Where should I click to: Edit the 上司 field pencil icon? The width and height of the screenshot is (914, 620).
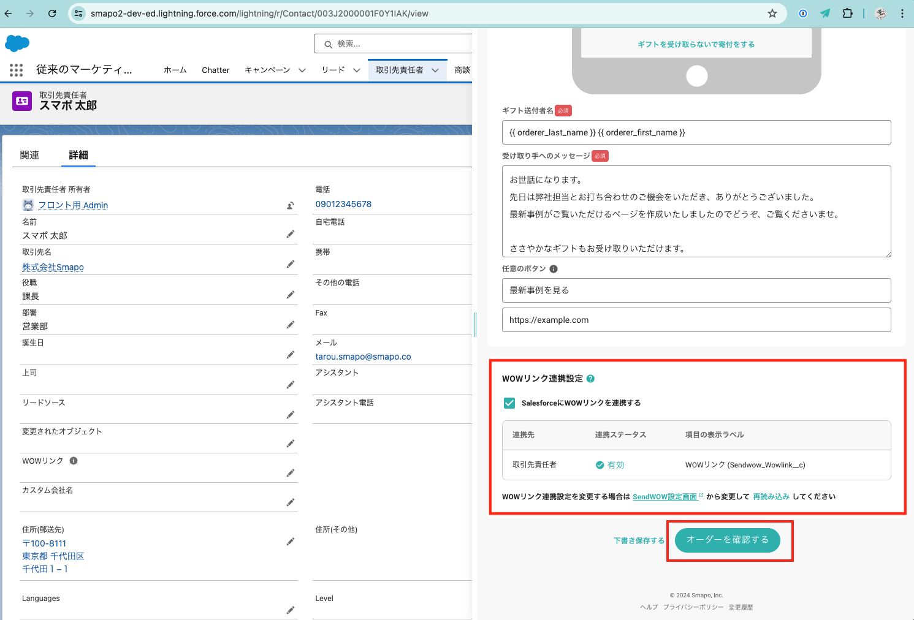pos(291,385)
